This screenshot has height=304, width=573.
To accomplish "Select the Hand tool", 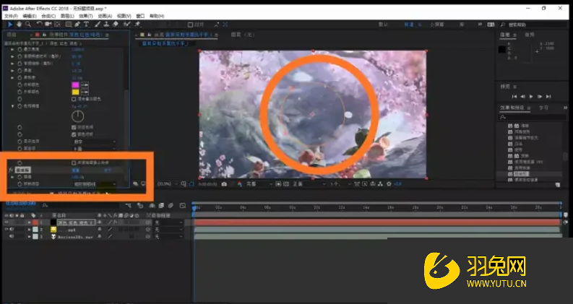I will click(20, 24).
